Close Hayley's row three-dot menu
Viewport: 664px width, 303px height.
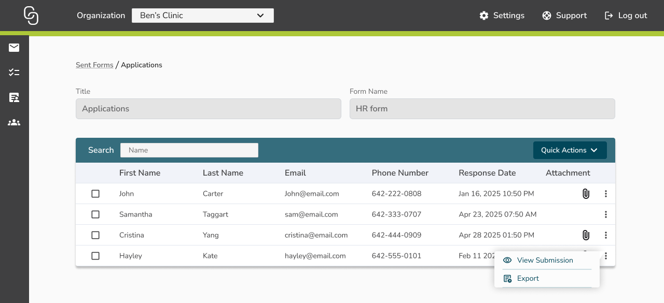point(605,256)
